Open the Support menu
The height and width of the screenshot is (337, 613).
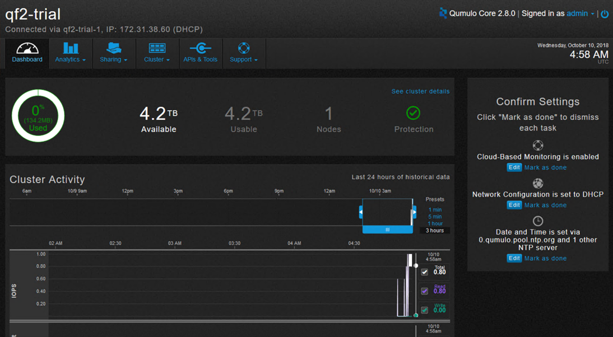[244, 53]
